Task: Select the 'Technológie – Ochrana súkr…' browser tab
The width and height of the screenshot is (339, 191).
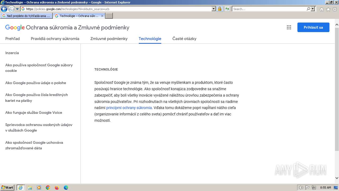Action: [77, 16]
